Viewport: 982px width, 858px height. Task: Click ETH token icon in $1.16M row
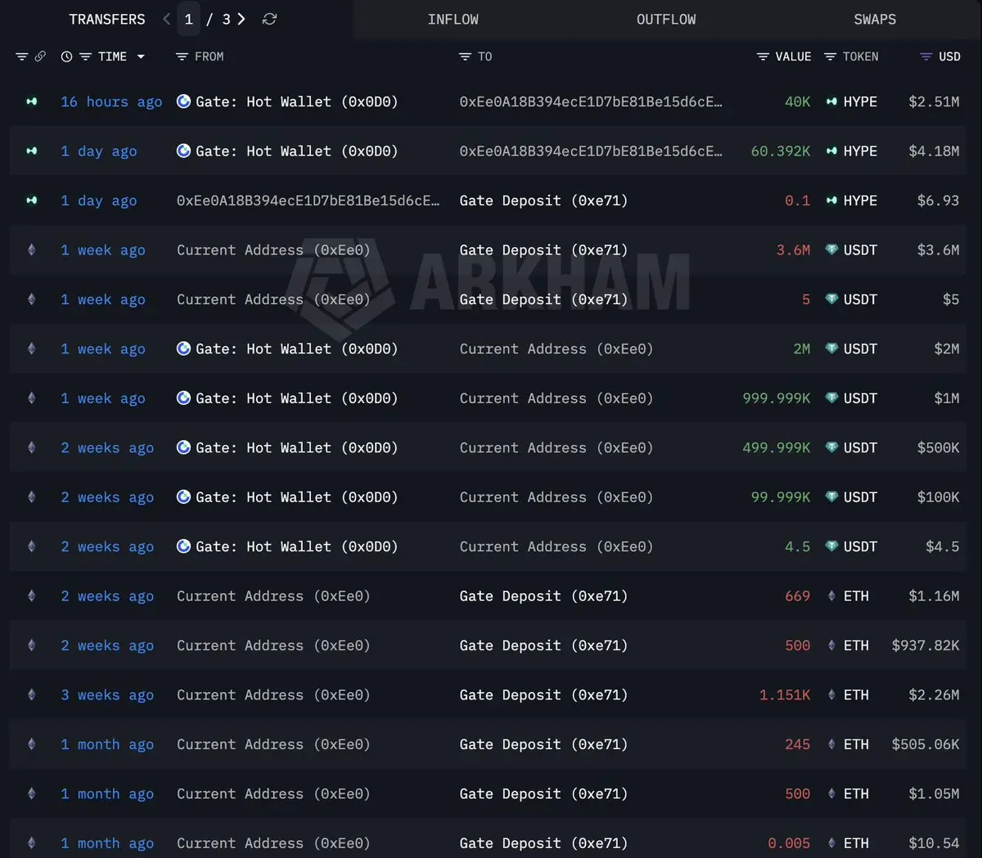831,596
